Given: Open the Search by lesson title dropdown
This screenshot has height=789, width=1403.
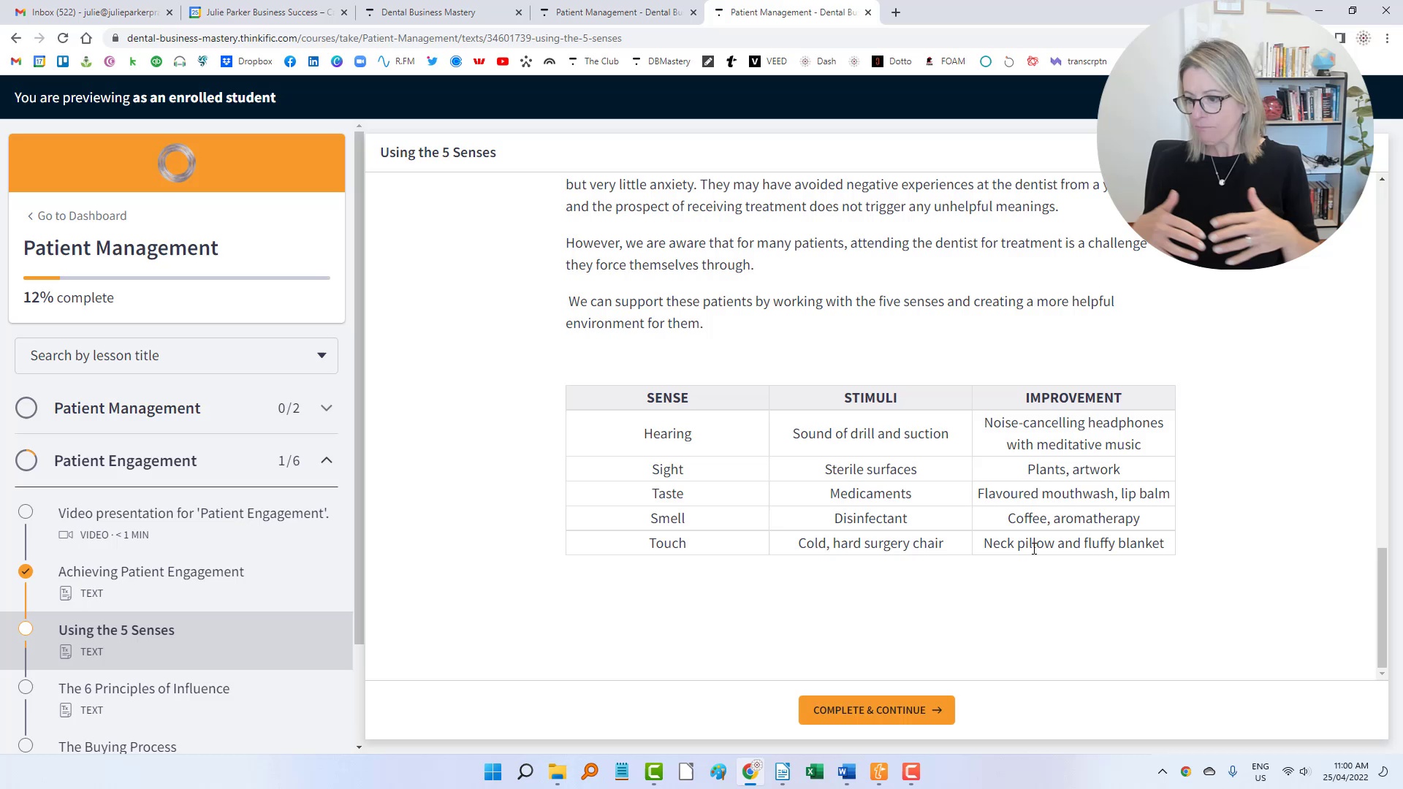Looking at the screenshot, I should click(176, 356).
